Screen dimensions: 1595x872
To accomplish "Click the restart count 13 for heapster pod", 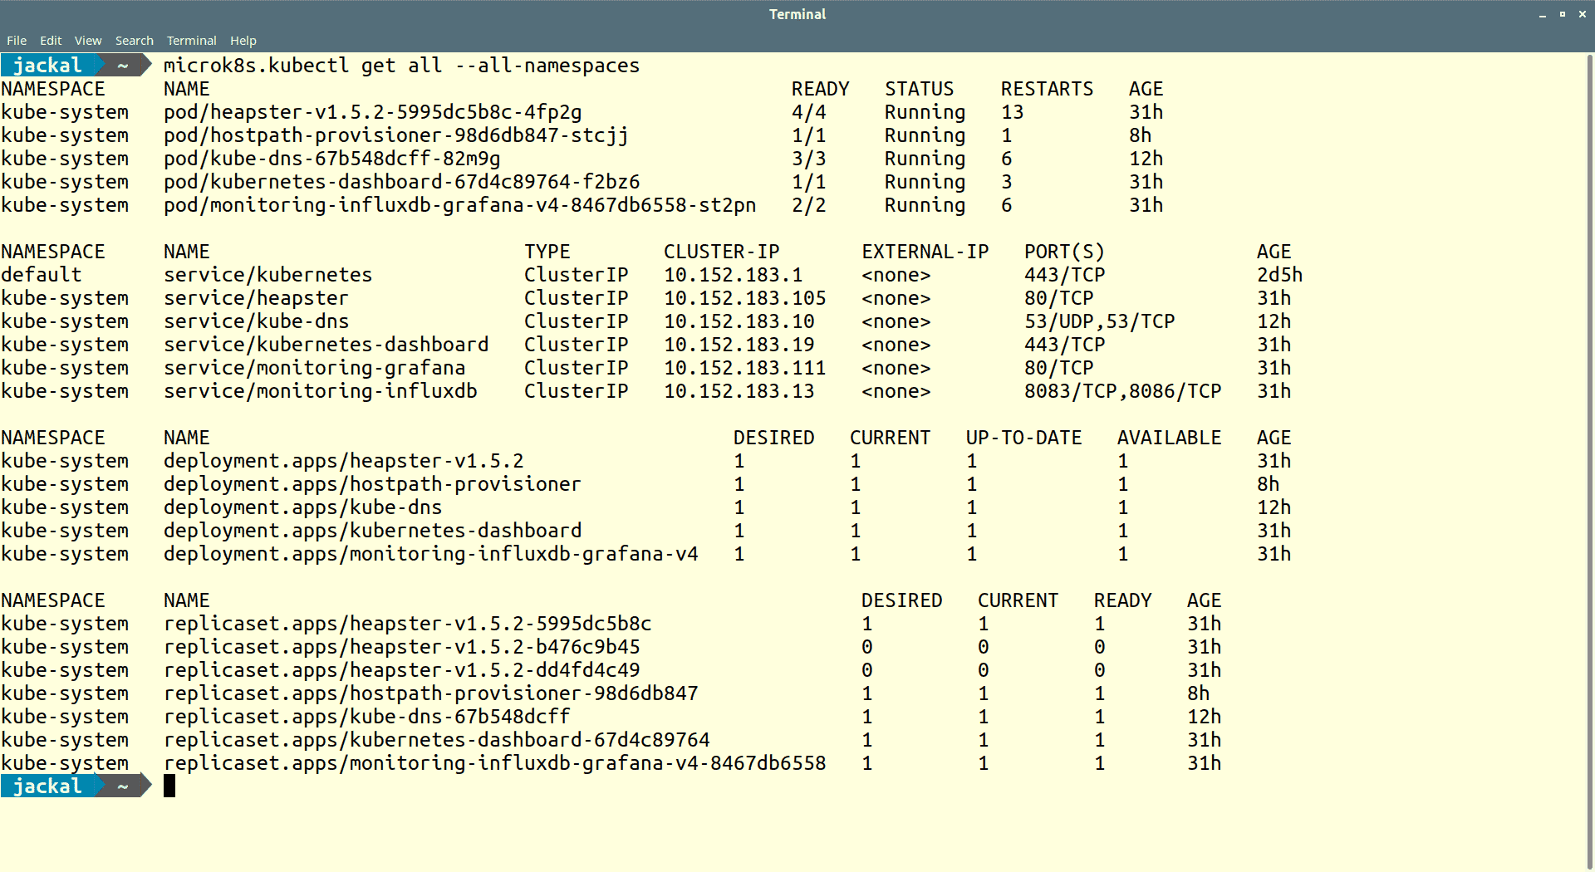I will point(1012,112).
